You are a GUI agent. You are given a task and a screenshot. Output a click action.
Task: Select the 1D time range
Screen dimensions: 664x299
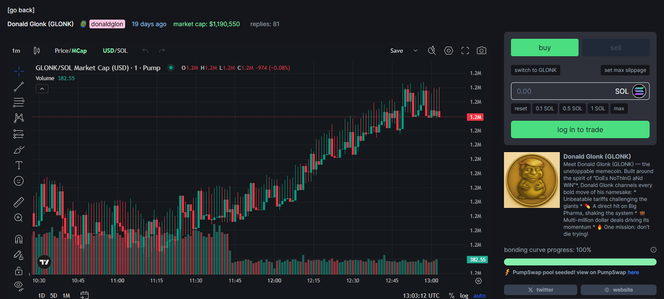(41, 296)
